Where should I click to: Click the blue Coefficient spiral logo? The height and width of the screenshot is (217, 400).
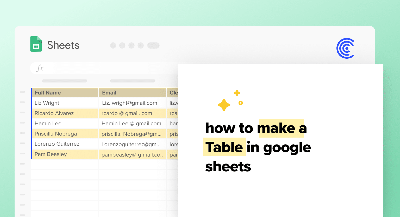pos(345,48)
